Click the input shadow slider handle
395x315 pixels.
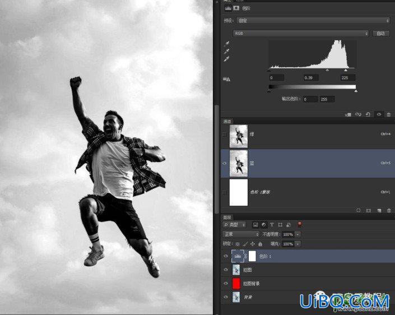click(x=269, y=70)
